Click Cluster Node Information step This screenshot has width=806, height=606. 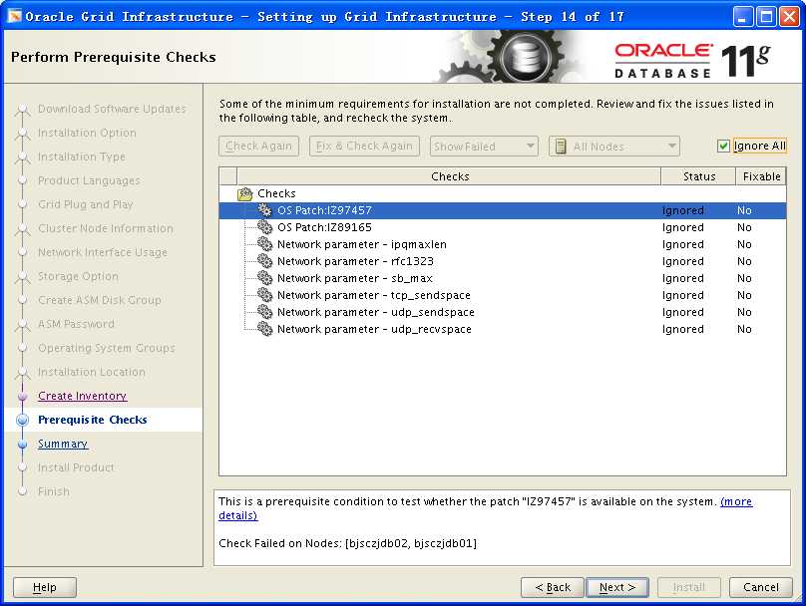click(x=106, y=228)
